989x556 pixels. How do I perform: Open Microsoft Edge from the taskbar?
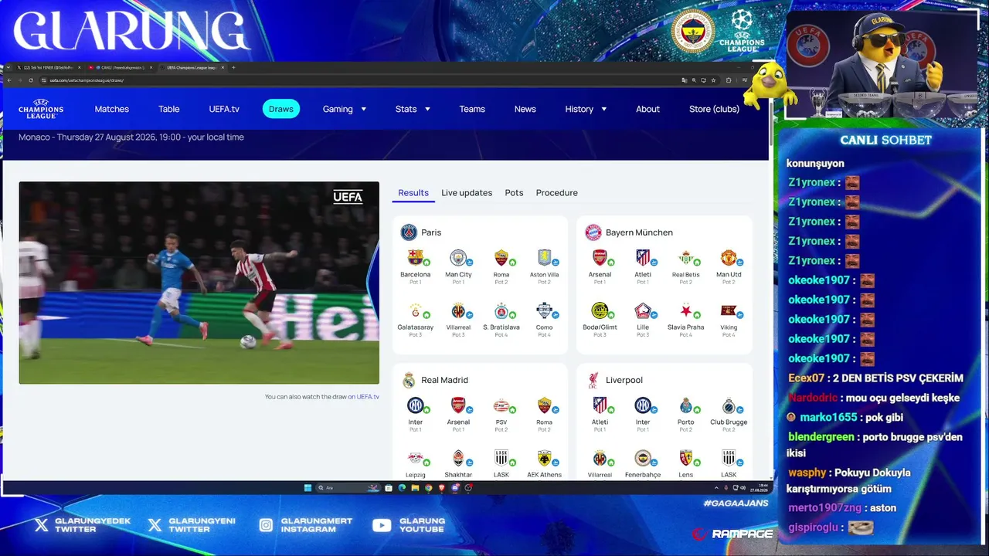[402, 488]
